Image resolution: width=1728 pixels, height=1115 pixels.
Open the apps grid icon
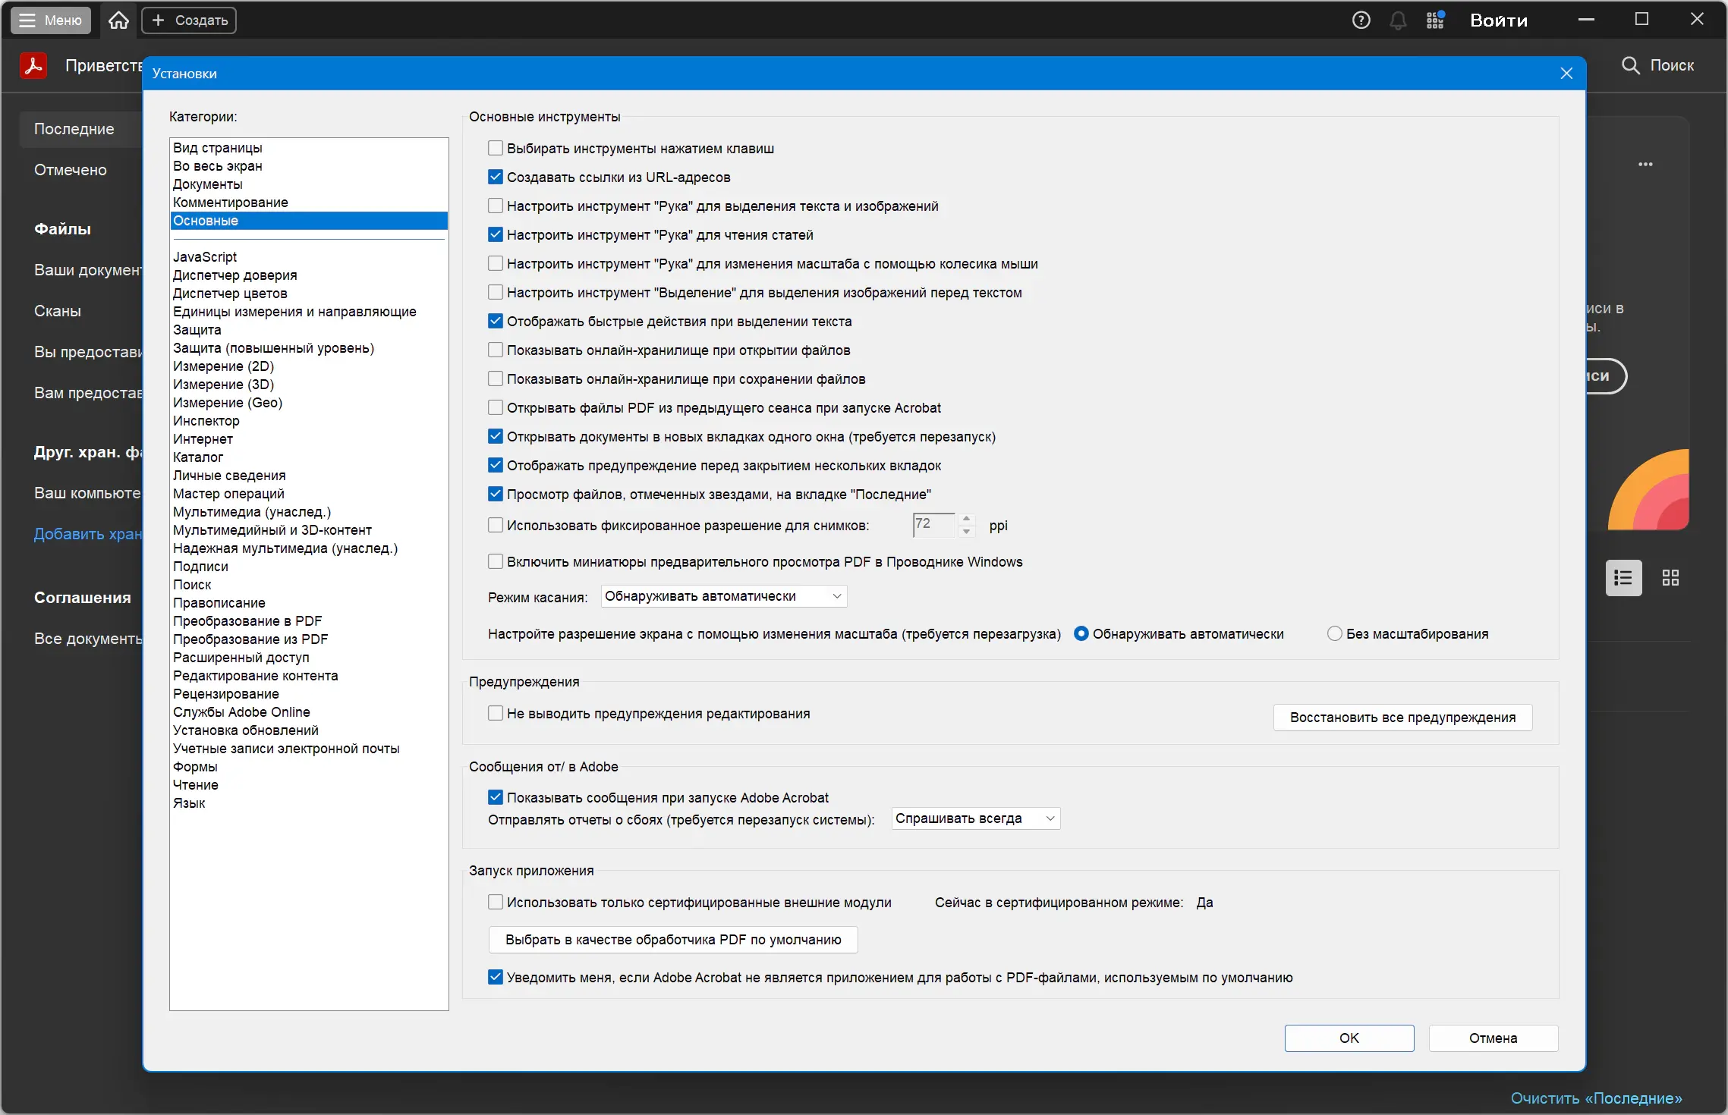(x=1434, y=20)
